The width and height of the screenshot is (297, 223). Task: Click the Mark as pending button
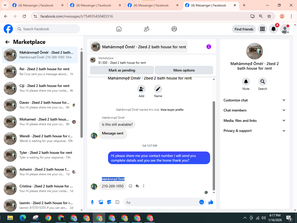tap(122, 70)
